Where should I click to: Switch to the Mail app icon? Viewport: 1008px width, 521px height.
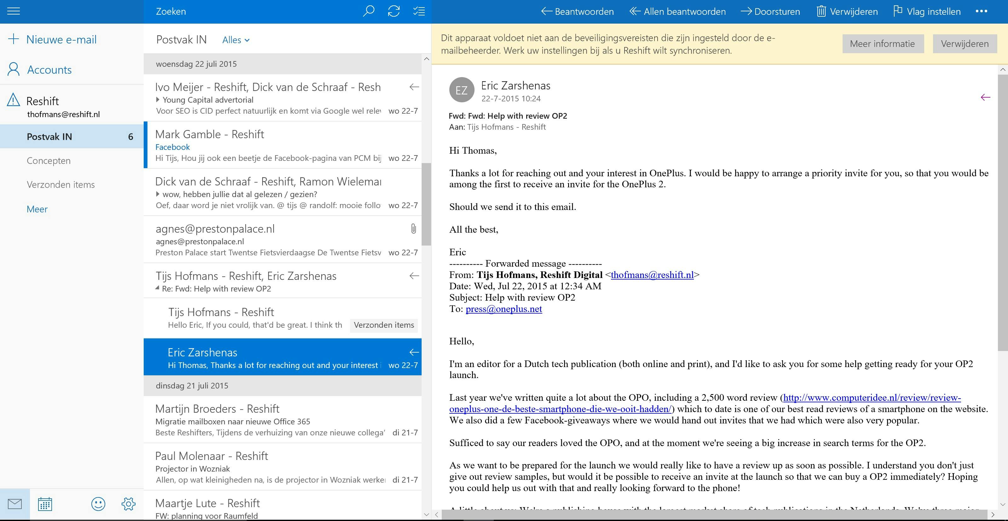(x=15, y=504)
